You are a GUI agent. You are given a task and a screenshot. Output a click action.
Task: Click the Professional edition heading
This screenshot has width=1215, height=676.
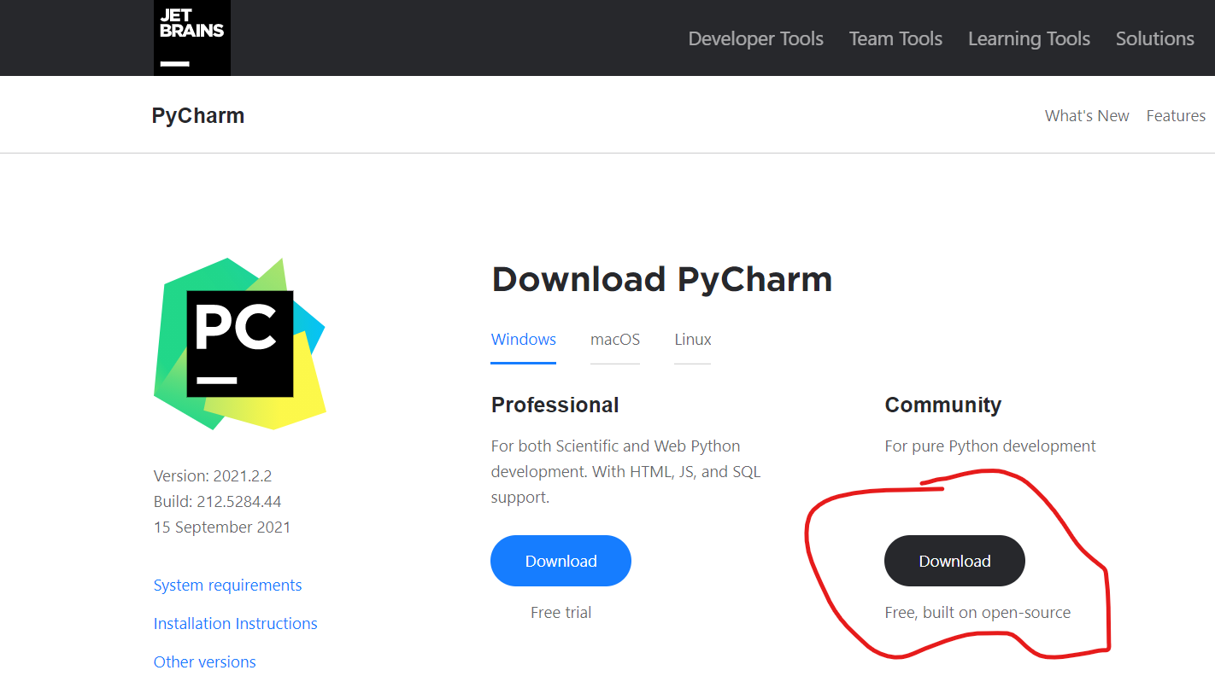coord(555,405)
